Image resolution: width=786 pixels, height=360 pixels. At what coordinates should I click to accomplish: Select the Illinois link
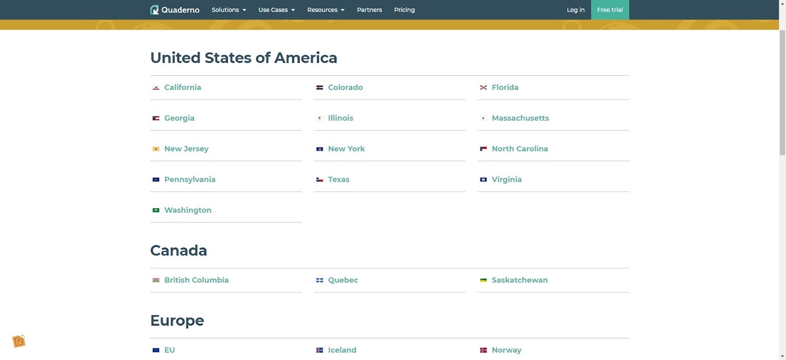pyautogui.click(x=340, y=118)
